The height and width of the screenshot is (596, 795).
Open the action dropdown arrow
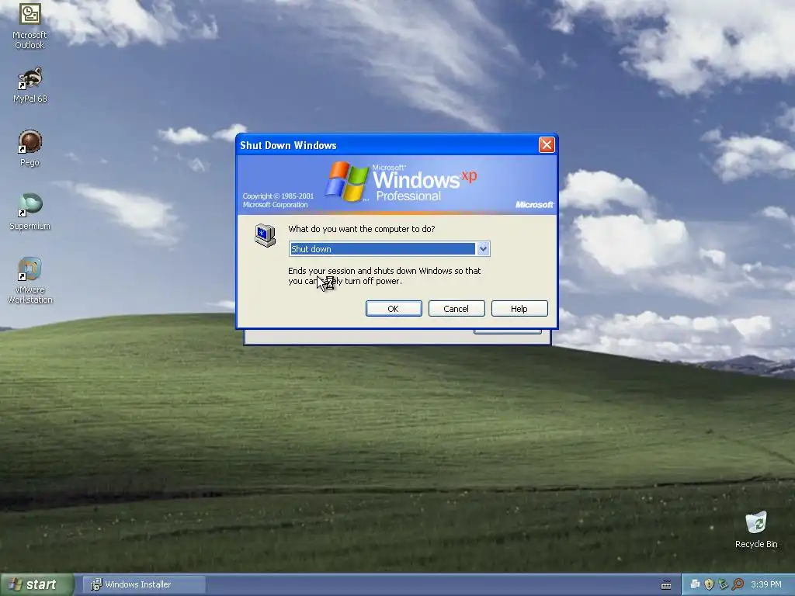483,249
